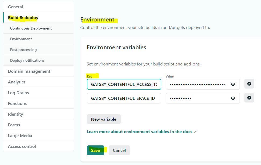Open Identity settings
The image size is (261, 165).
(x=38, y=114)
